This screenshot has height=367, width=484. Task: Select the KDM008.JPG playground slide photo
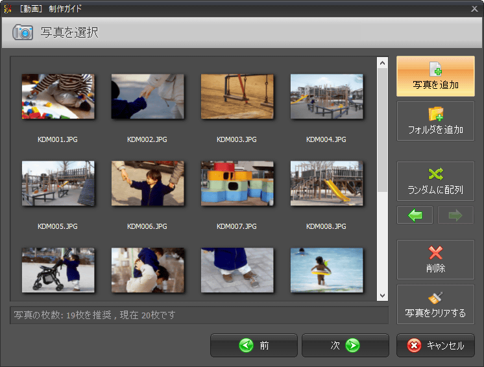[x=326, y=184]
